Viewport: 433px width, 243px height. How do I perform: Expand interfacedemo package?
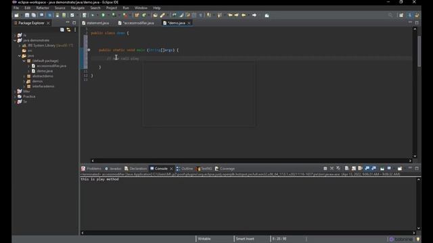pos(24,86)
